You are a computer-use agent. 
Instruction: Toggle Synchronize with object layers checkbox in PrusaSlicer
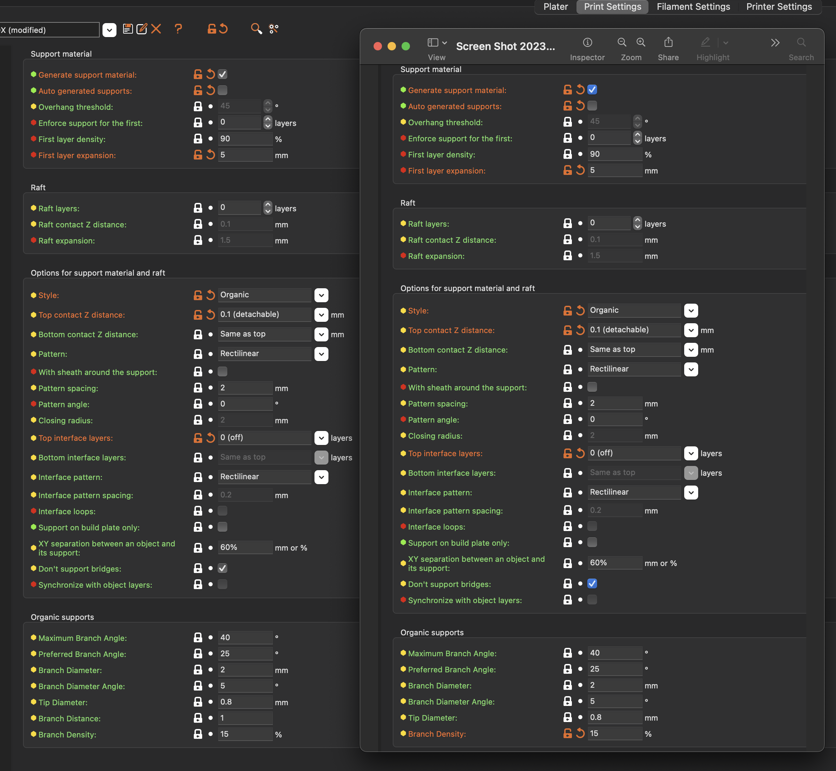click(x=223, y=585)
